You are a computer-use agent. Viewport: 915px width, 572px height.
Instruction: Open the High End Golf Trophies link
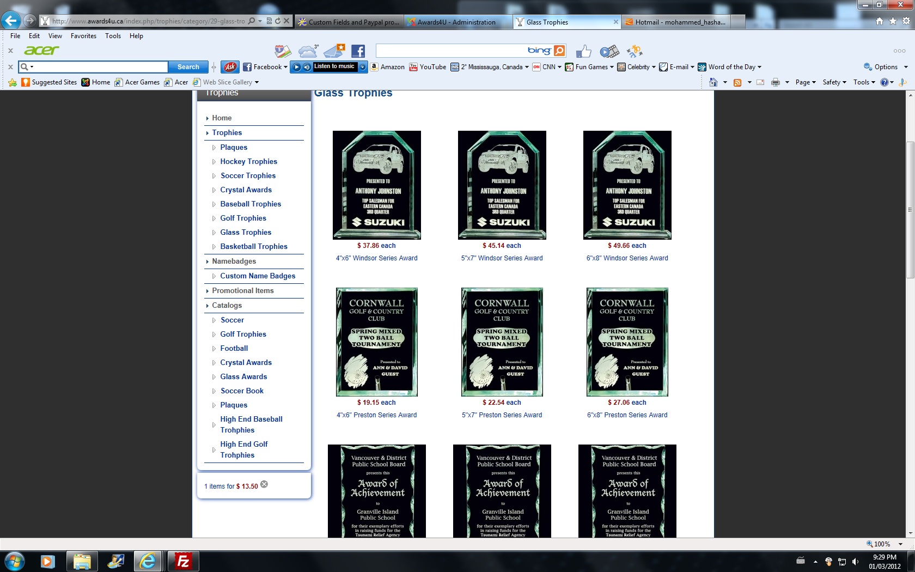[244, 449]
